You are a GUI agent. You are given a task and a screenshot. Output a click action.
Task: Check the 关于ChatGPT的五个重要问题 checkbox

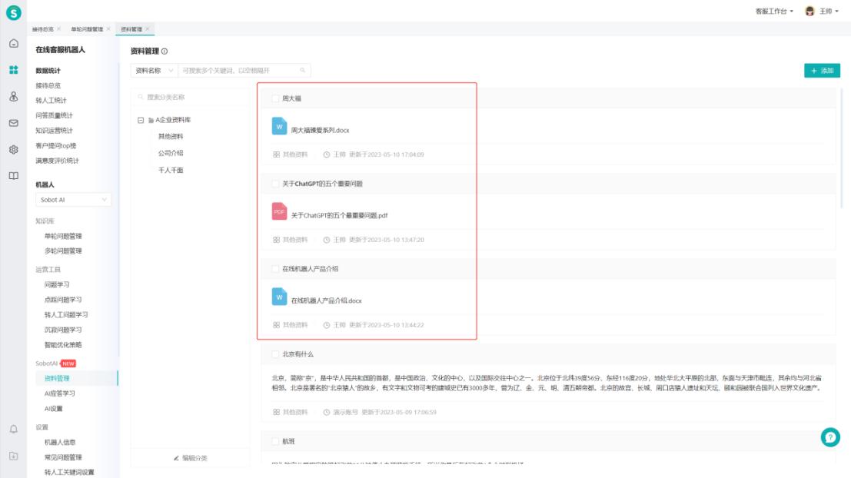click(275, 184)
